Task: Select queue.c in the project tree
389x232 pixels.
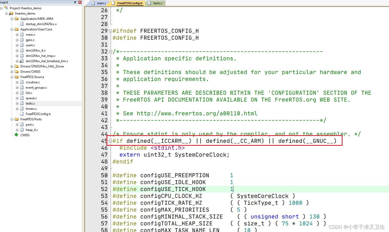Action: [x=31, y=98]
